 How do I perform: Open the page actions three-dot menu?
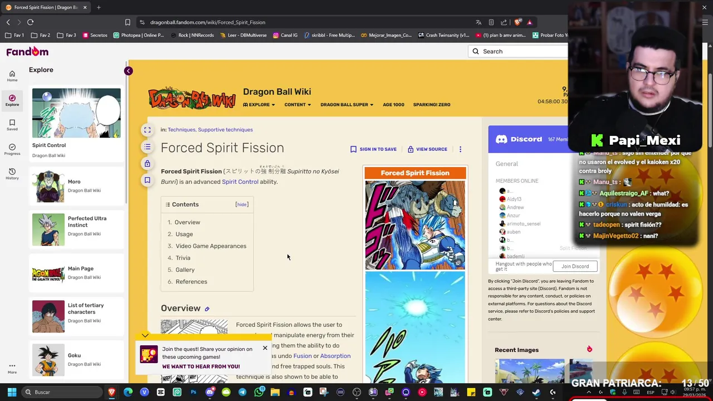click(x=460, y=149)
